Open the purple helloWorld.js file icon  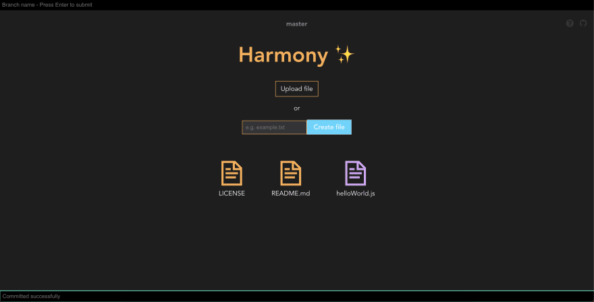(355, 173)
